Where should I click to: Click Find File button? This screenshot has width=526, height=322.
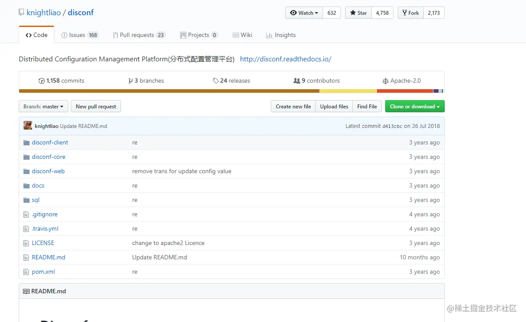point(367,106)
